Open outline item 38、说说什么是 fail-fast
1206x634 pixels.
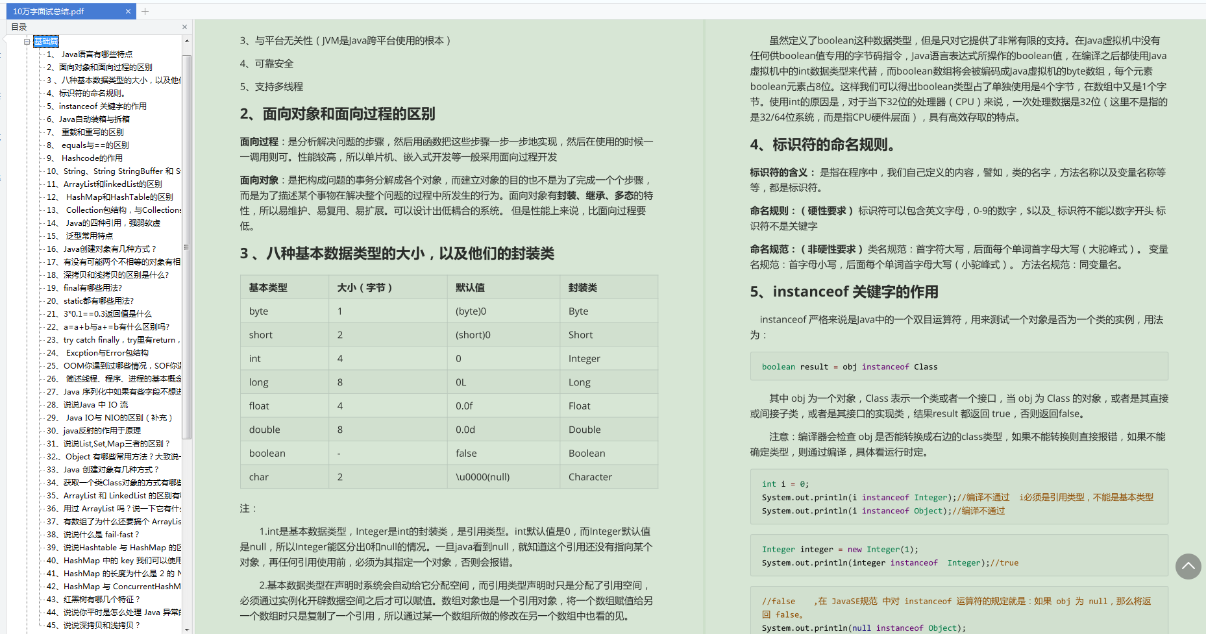pyautogui.click(x=93, y=535)
